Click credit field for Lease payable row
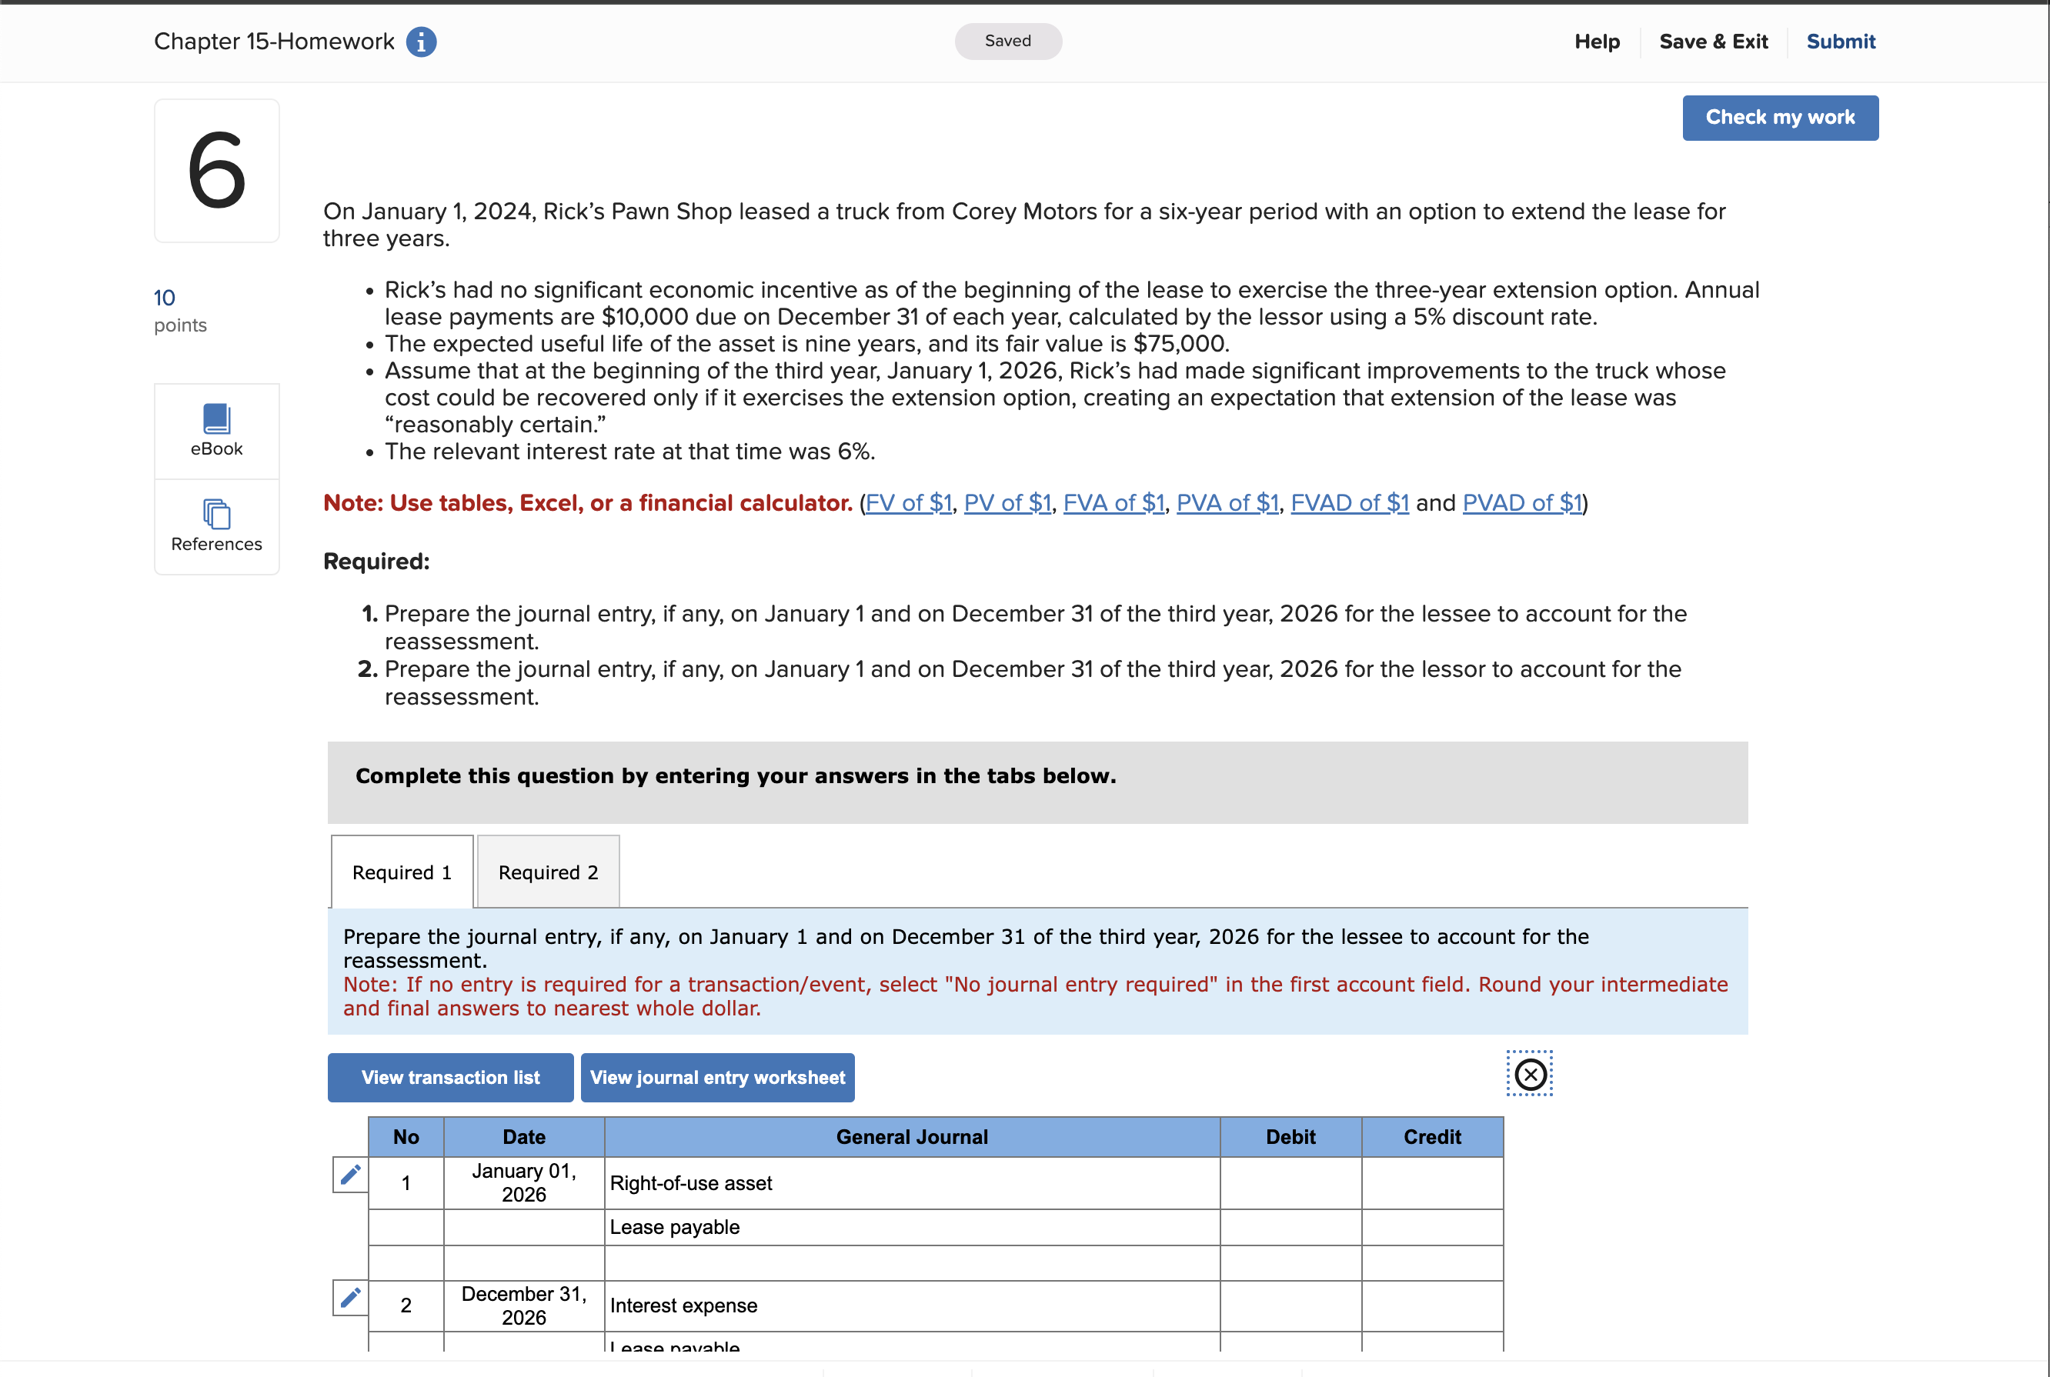 point(1431,1227)
